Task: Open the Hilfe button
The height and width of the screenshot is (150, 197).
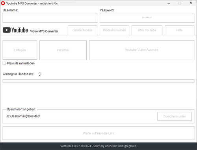Action: (x=179, y=30)
